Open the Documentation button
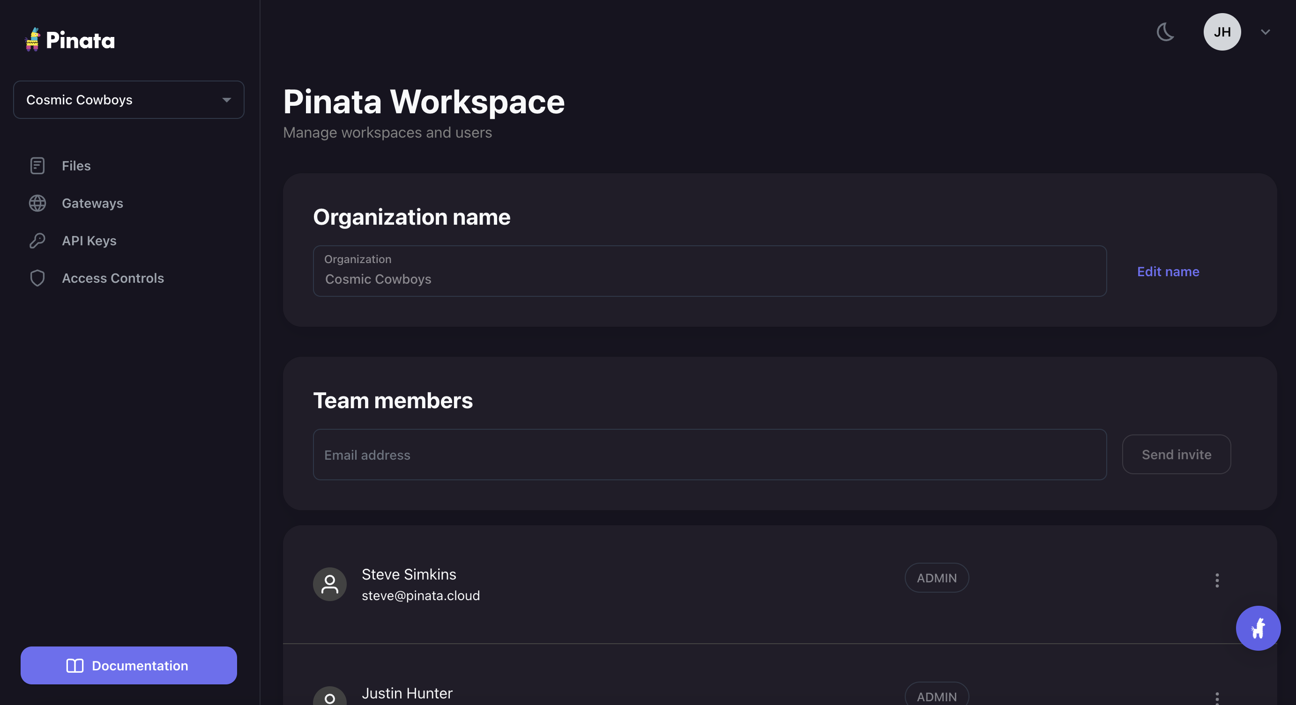 (129, 665)
